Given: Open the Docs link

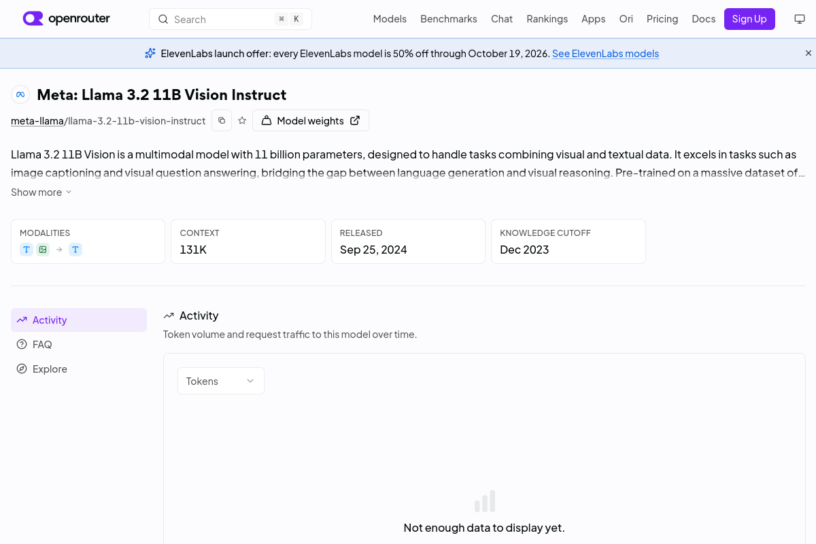Looking at the screenshot, I should point(703,19).
